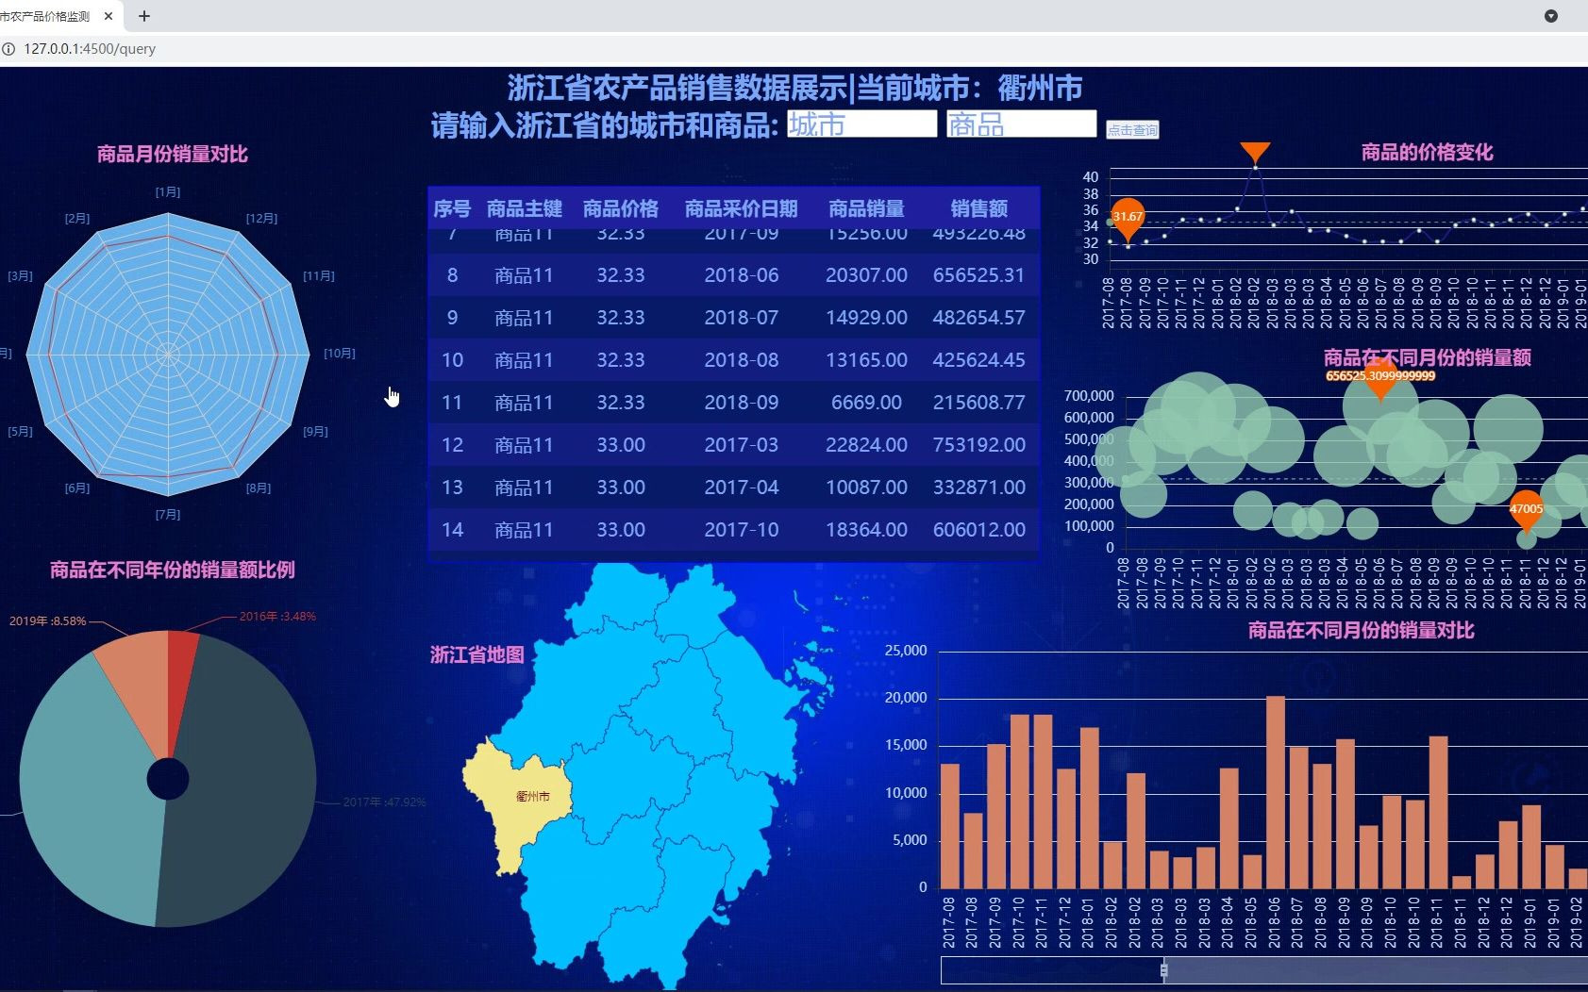
Task: Click the 127.0.0.1:4500/query address bar
Action: 90,48
